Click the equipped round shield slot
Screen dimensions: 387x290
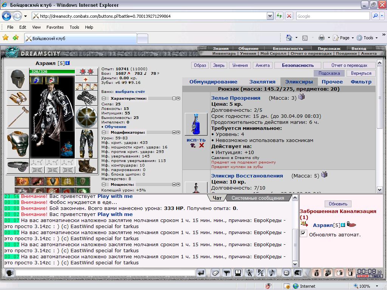click(x=87, y=117)
